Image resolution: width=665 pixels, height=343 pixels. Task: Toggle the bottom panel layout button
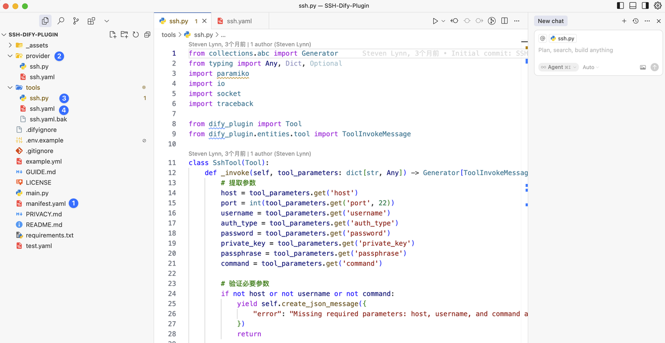tap(633, 6)
